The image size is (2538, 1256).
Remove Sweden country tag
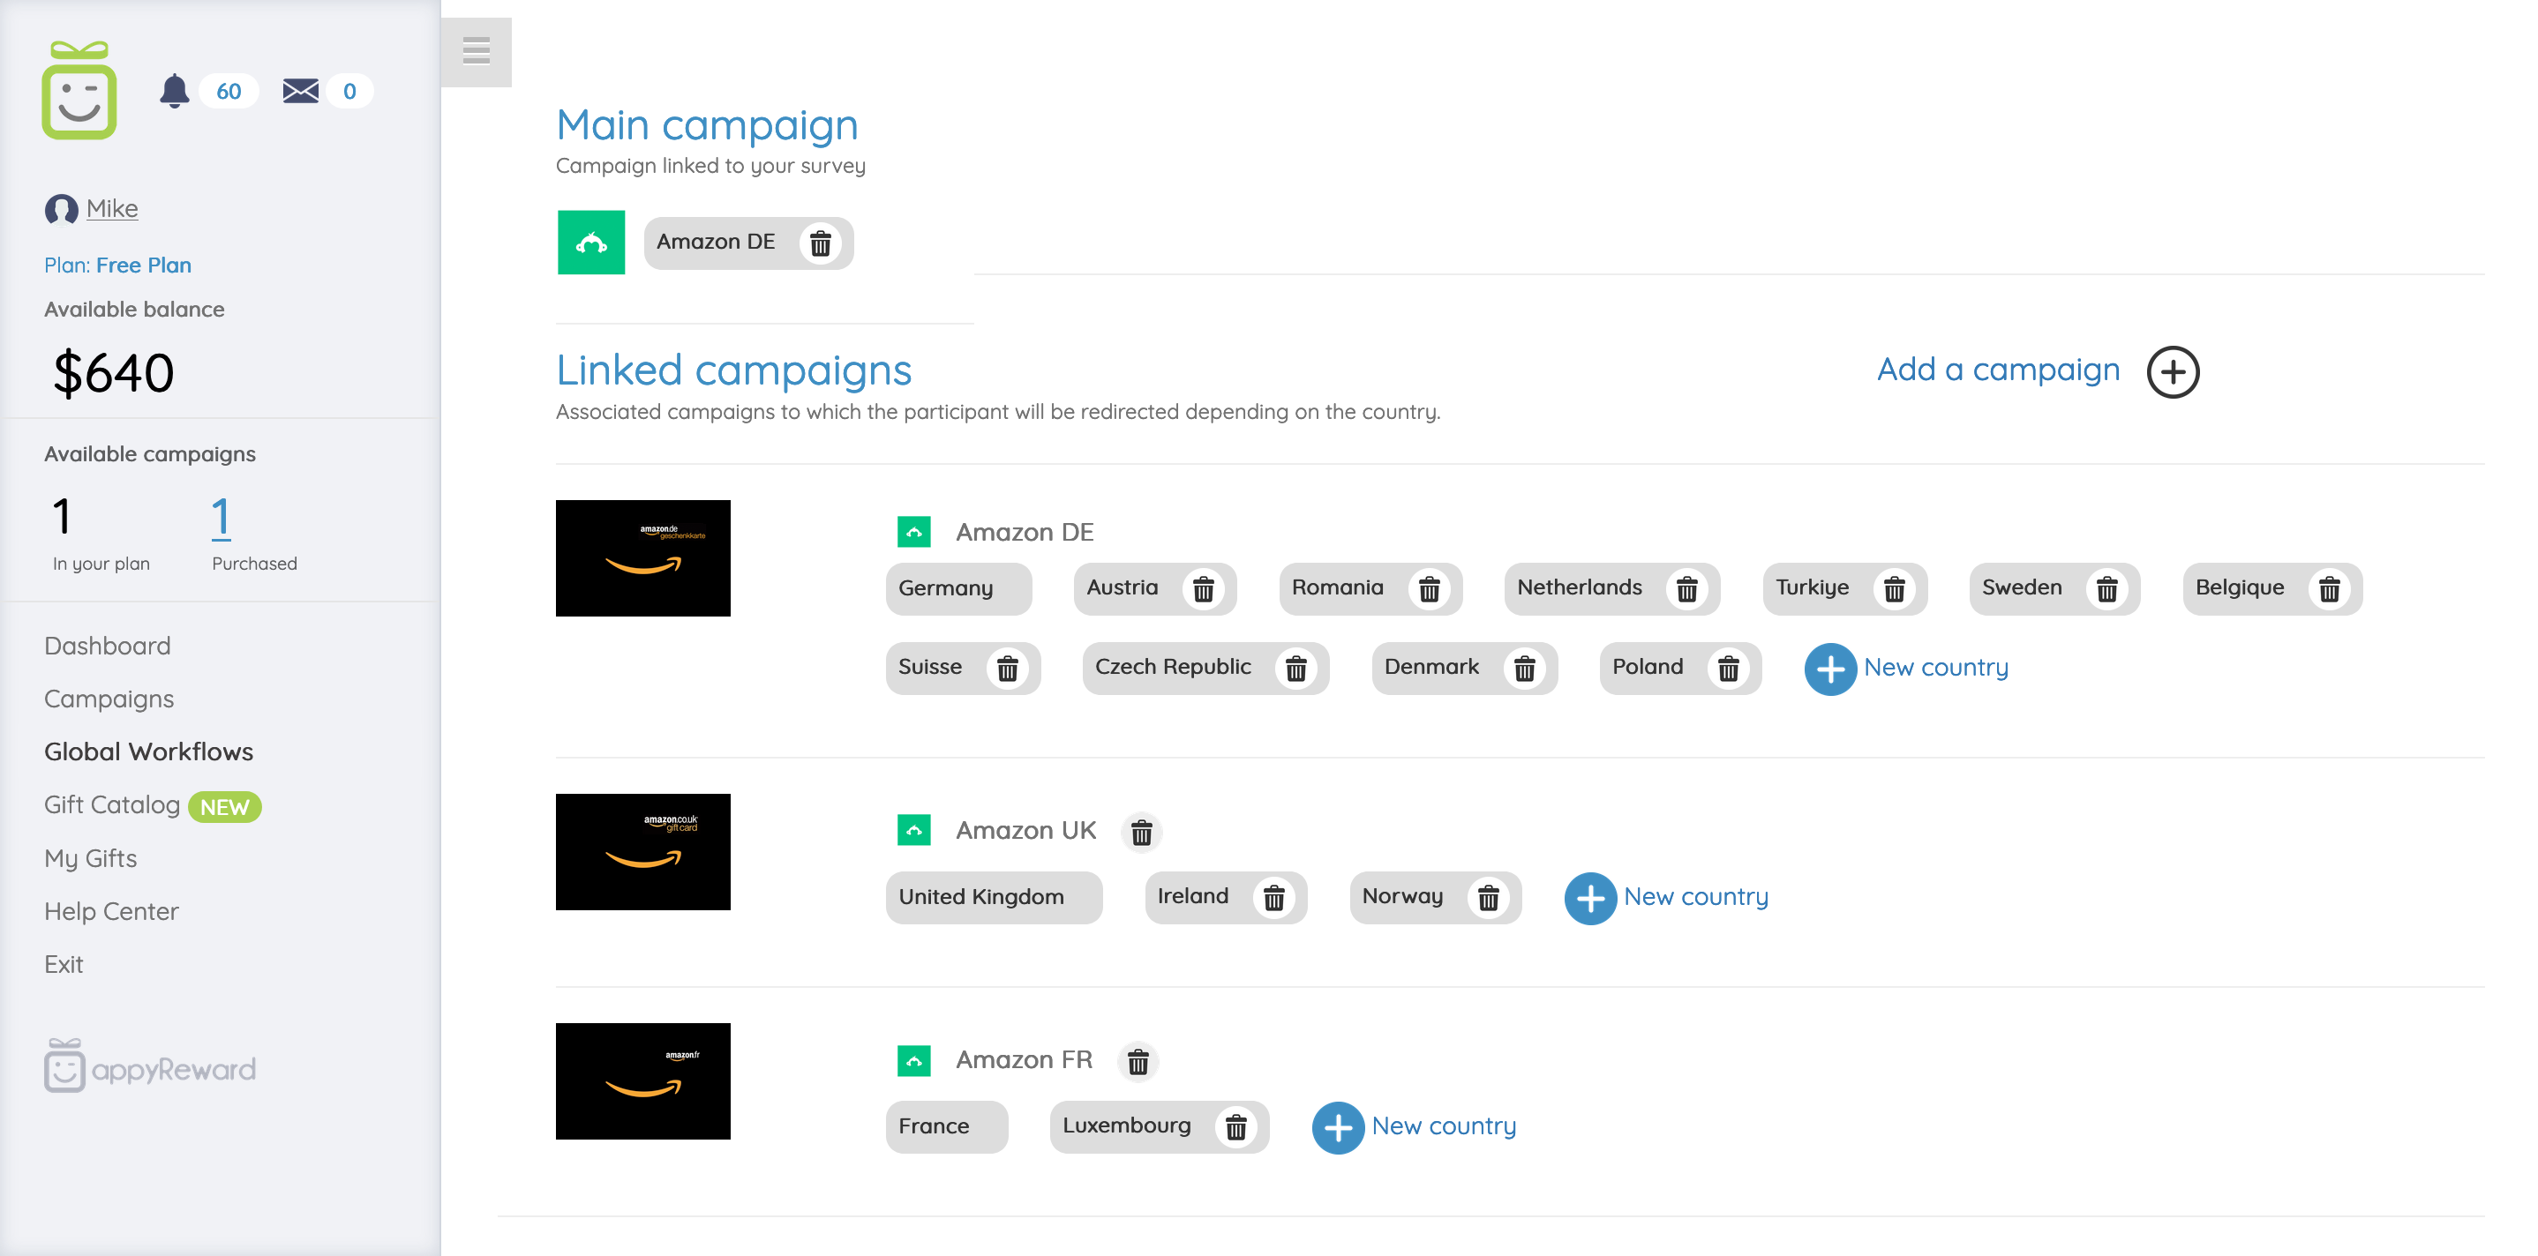point(2106,589)
